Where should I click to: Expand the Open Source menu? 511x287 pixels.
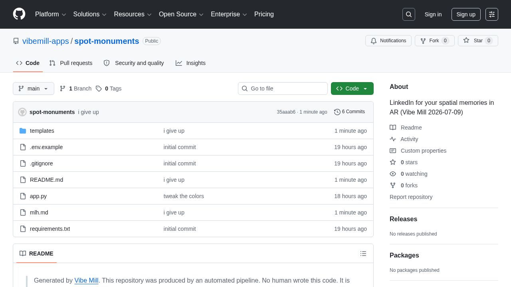[181, 14]
